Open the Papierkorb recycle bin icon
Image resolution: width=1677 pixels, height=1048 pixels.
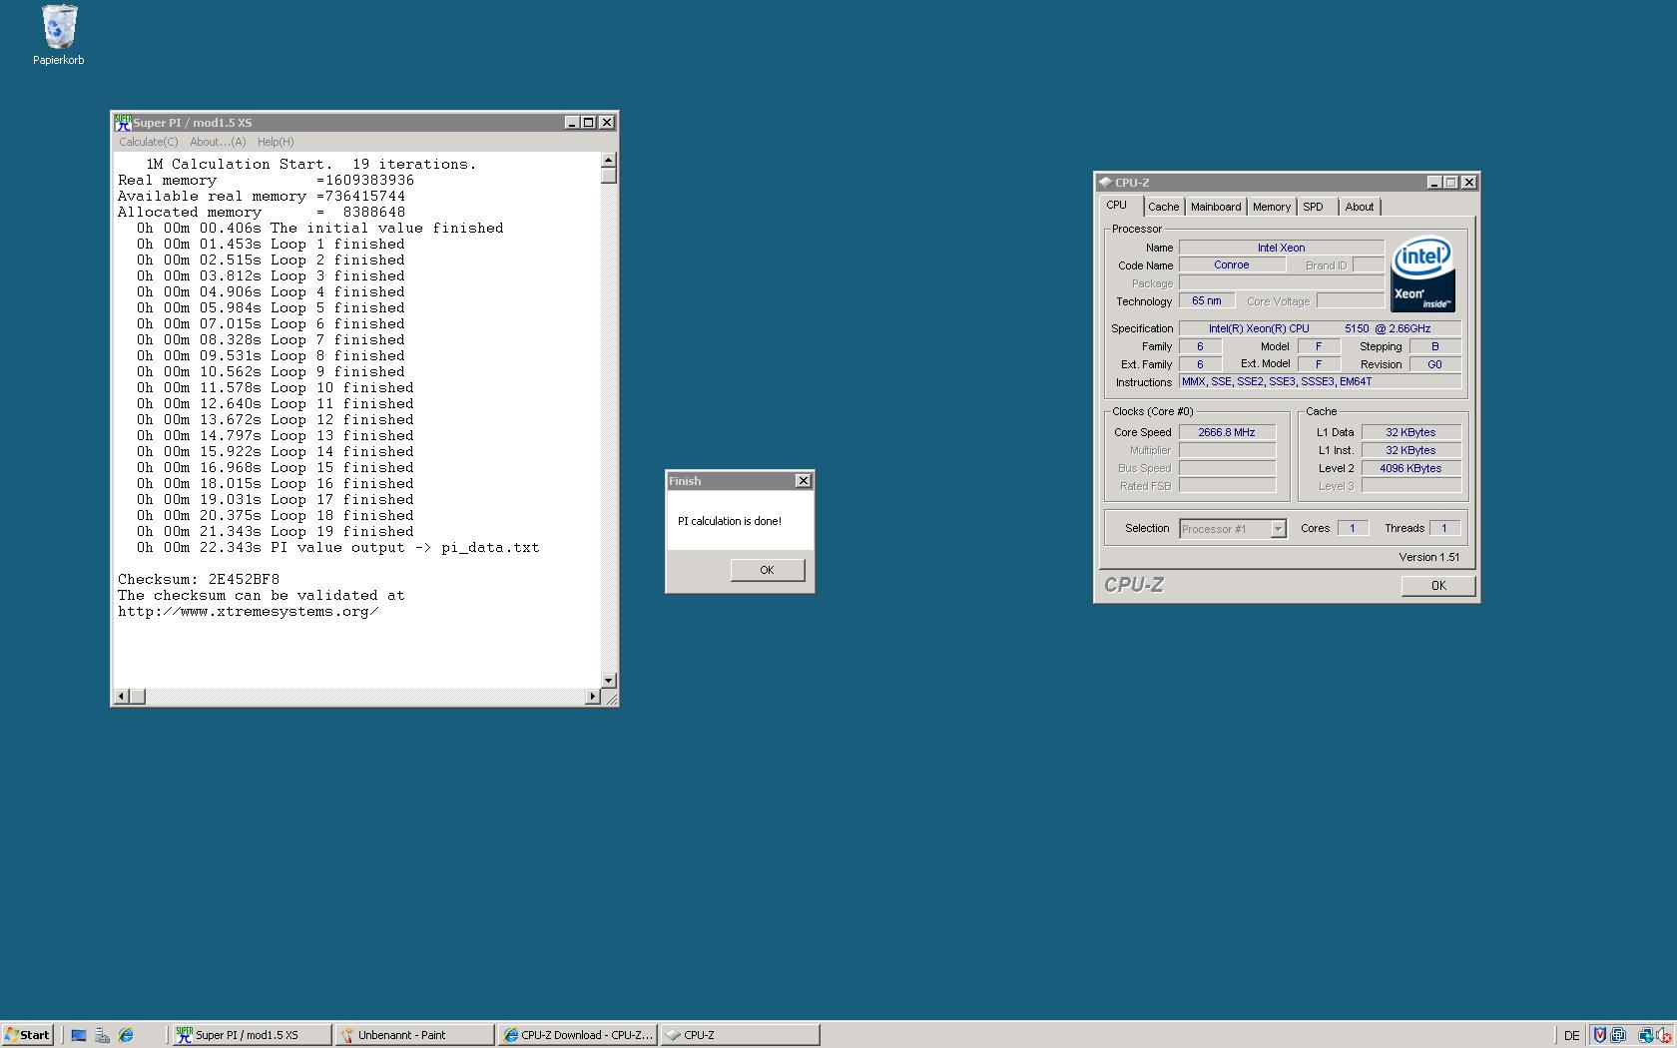[58, 35]
